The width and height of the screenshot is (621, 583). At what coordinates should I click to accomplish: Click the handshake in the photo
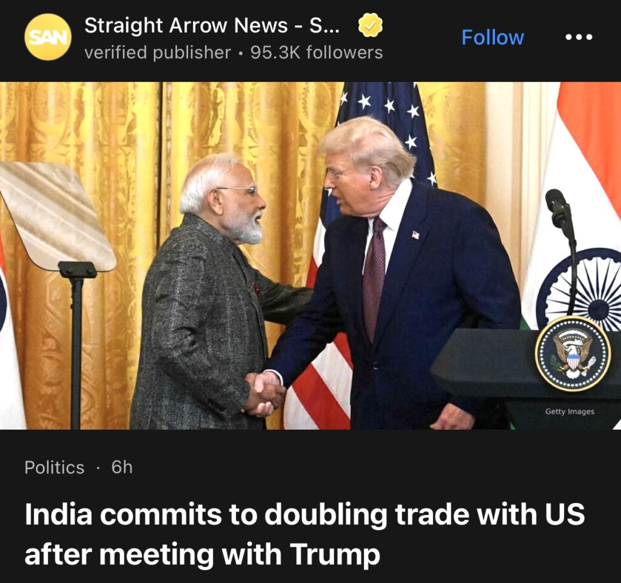coord(264,394)
